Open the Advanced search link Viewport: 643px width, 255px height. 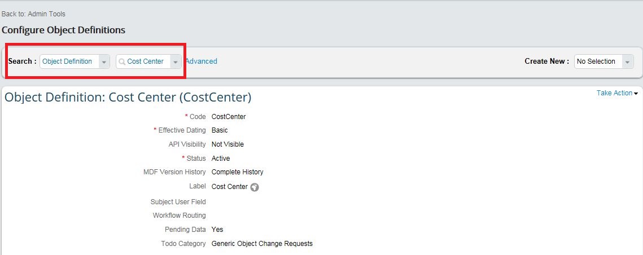point(202,61)
